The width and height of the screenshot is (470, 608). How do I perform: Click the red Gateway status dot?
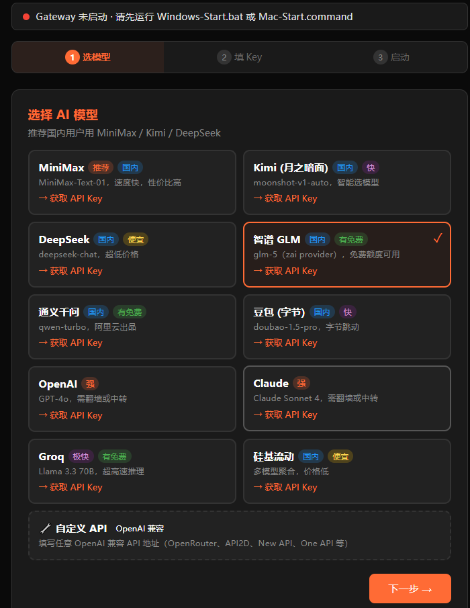point(26,17)
